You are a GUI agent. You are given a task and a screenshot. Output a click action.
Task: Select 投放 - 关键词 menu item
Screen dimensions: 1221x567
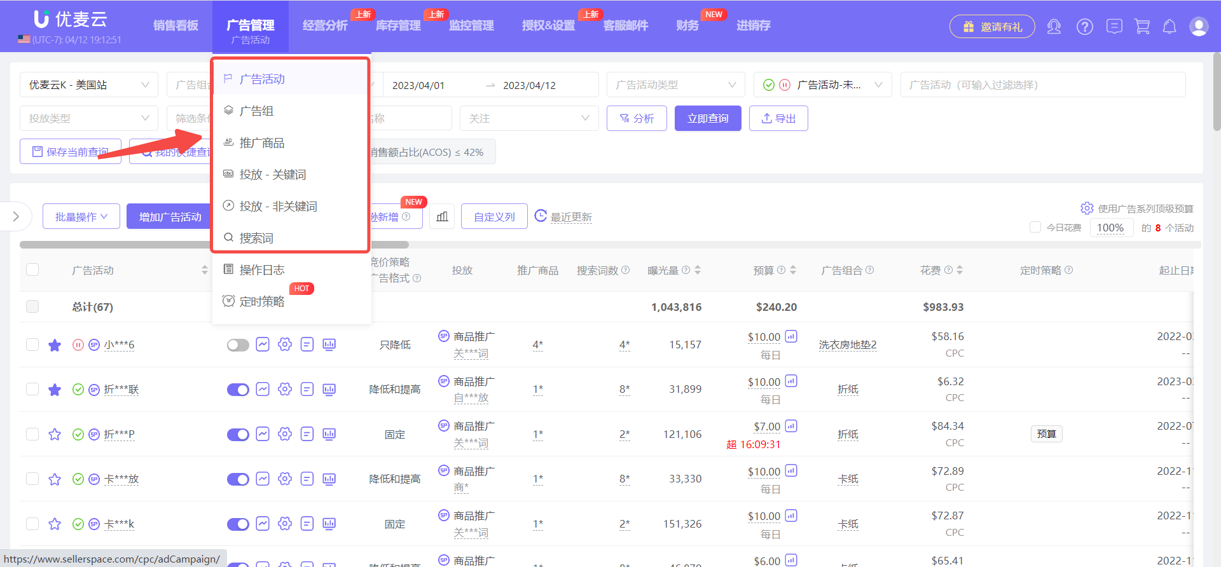[291, 174]
